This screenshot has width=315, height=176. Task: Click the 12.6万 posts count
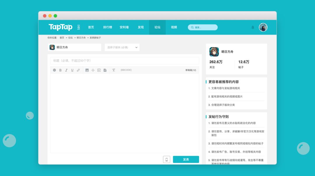pos(244,62)
